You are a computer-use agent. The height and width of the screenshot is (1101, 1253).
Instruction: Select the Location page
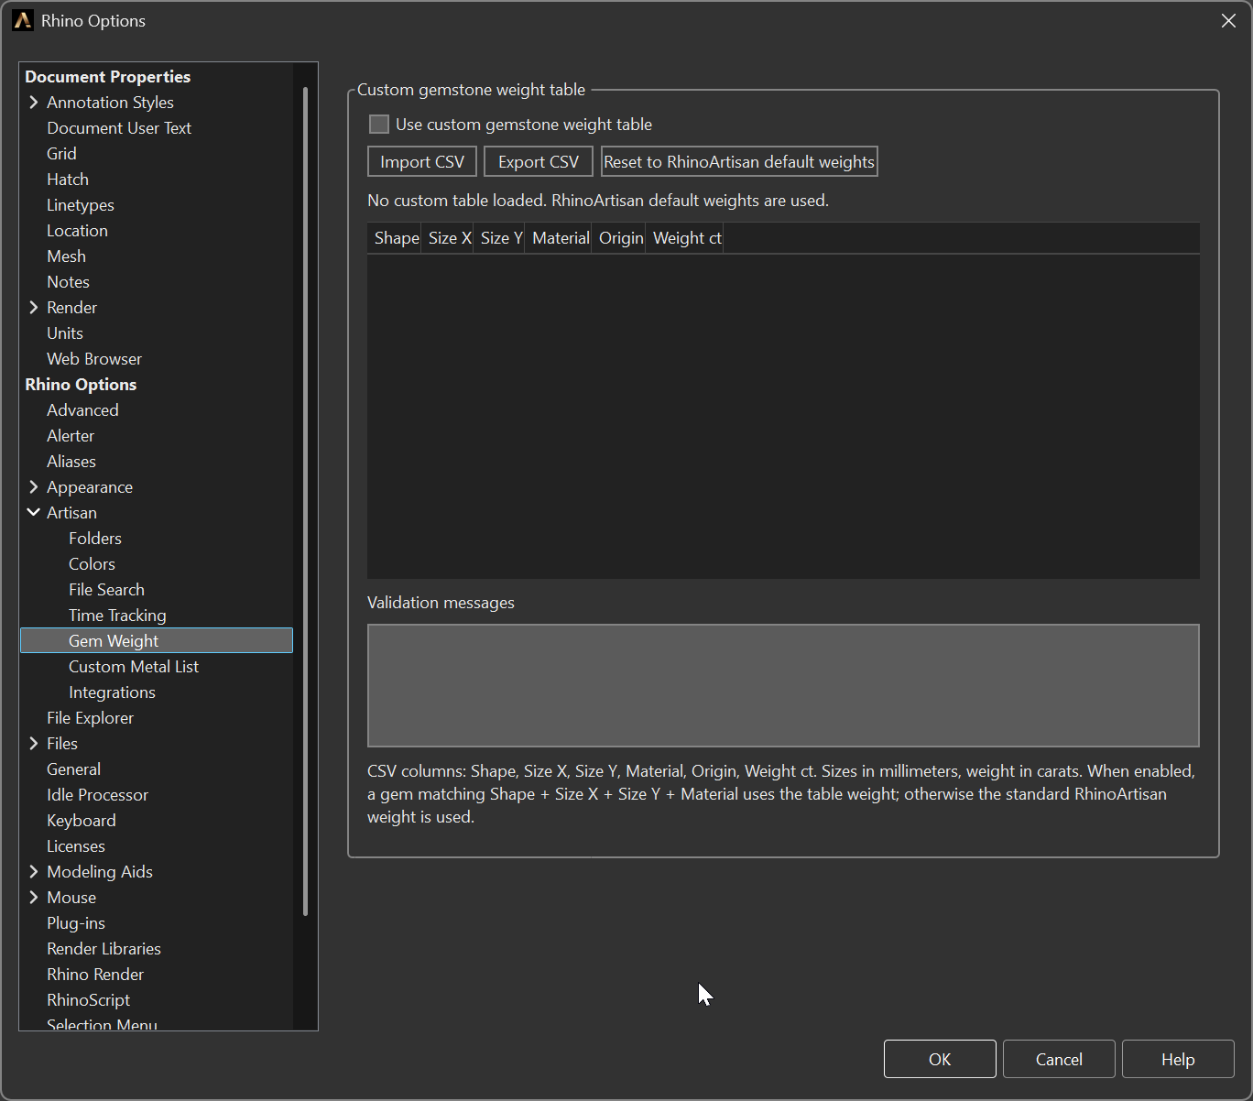point(77,230)
